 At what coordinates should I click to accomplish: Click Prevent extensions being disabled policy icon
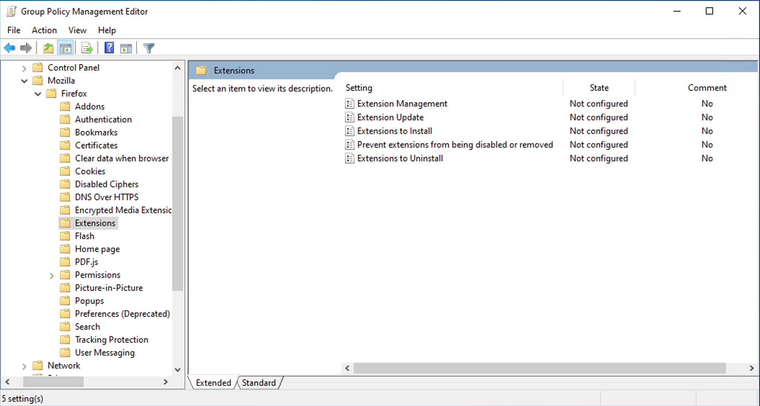(350, 145)
